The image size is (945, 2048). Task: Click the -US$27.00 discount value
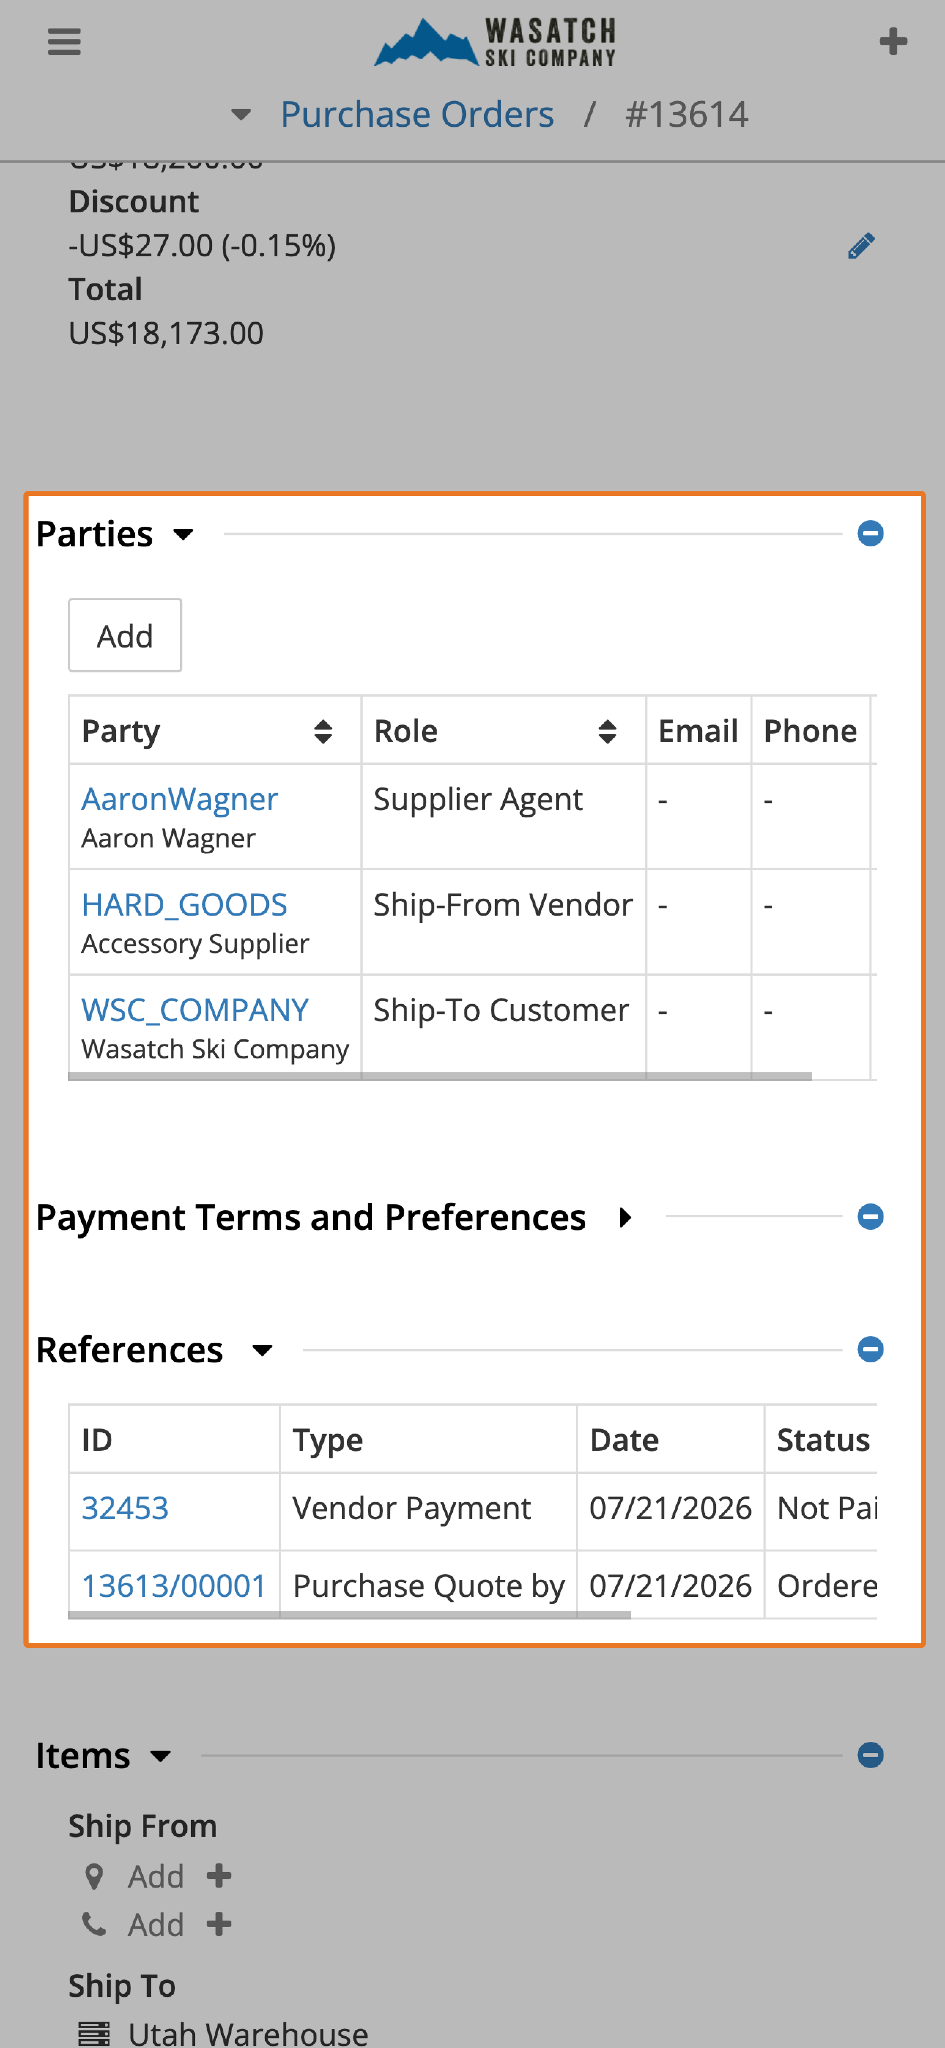click(202, 246)
